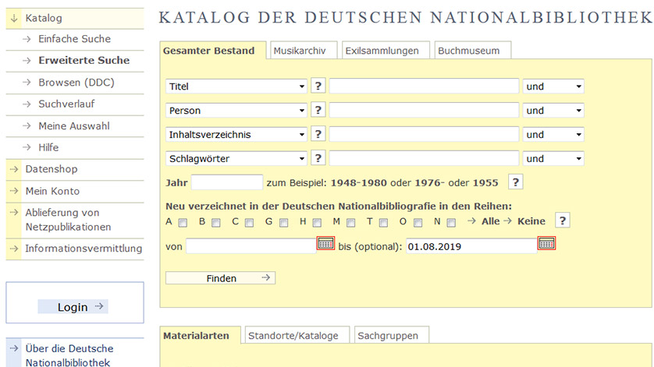The height and width of the screenshot is (367, 654).
Task: Click into the Jahr input field
Action: [x=227, y=182]
